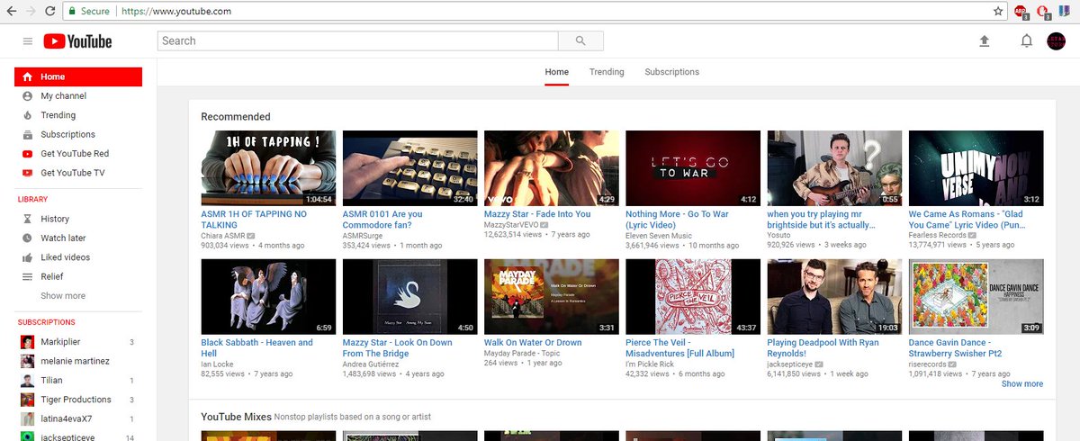Viewport: 1080px width, 441px height.
Task: View secure site padlock info
Action: 72,12
